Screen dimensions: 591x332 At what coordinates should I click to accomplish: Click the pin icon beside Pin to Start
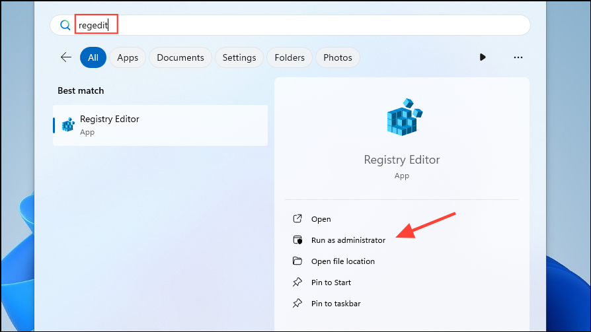tap(297, 282)
